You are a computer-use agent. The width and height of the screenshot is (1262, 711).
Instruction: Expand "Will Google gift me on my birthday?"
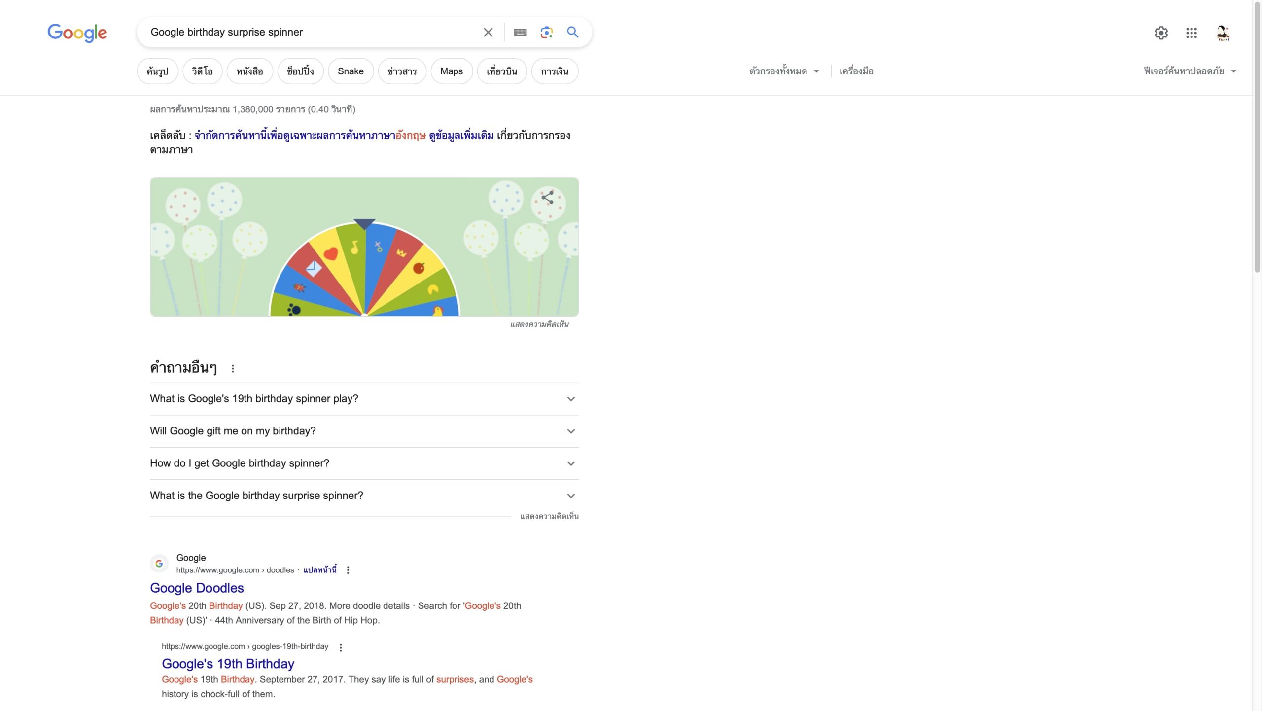click(x=364, y=431)
